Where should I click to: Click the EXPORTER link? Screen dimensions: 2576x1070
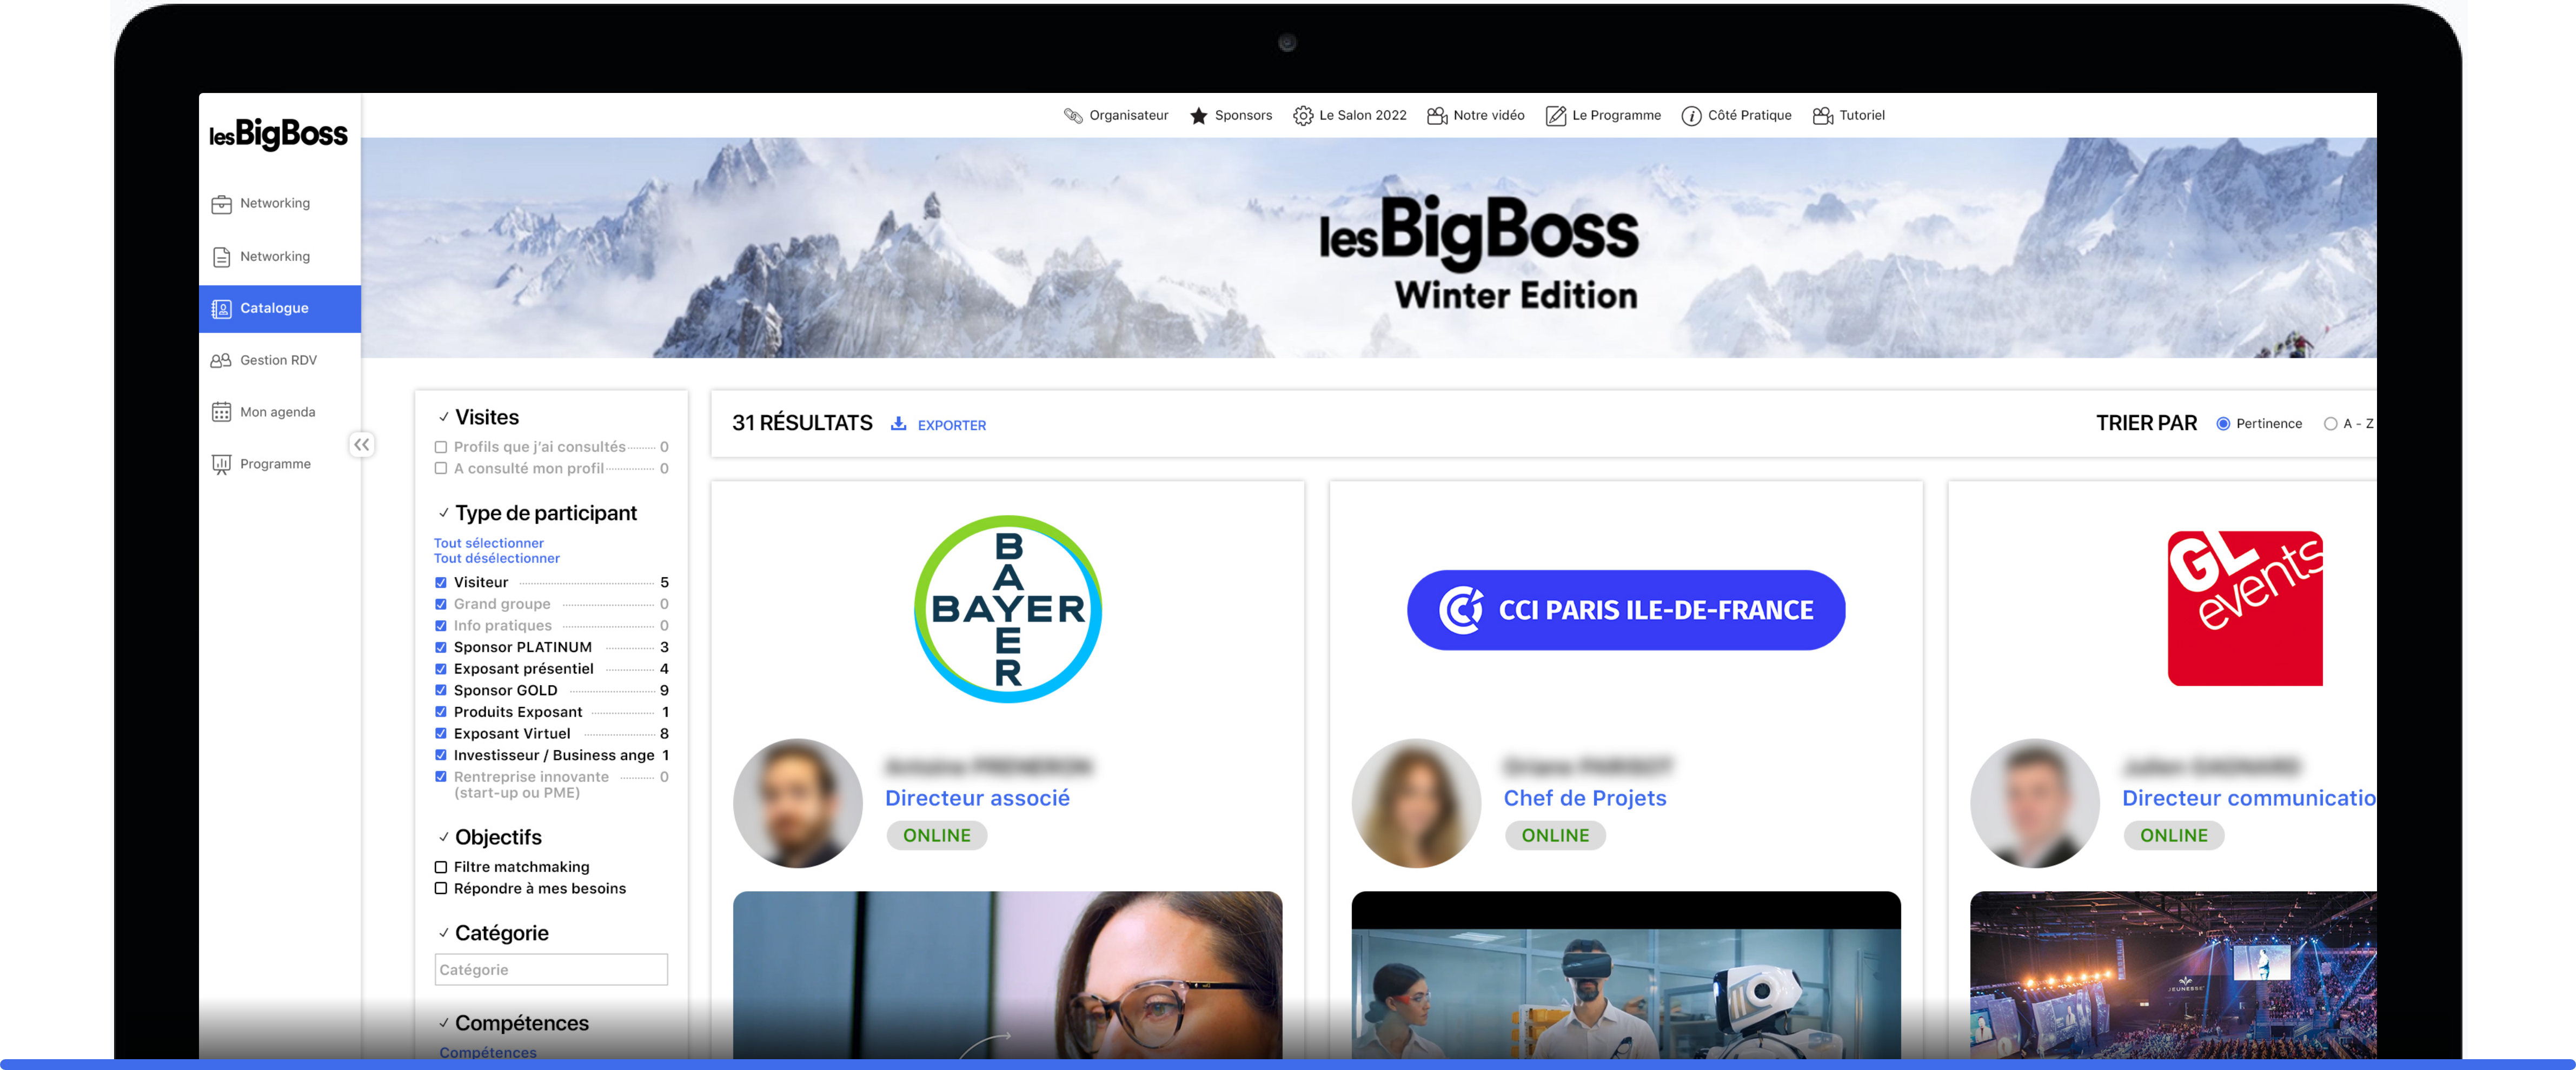click(952, 426)
